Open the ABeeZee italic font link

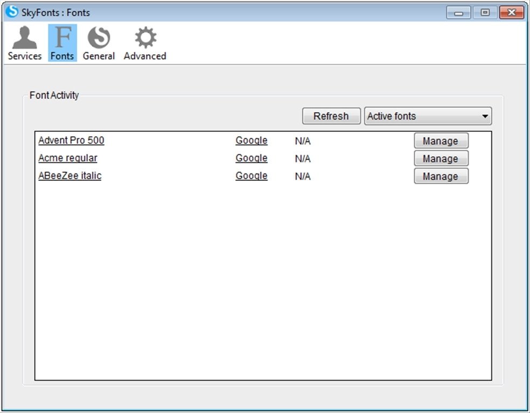click(69, 176)
